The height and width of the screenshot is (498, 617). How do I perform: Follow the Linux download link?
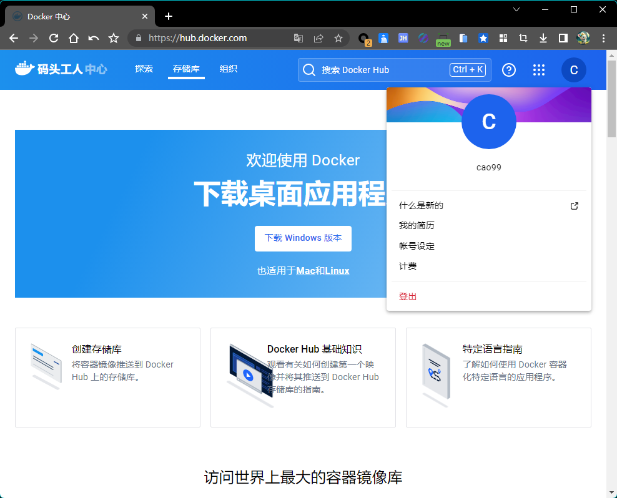(x=337, y=271)
